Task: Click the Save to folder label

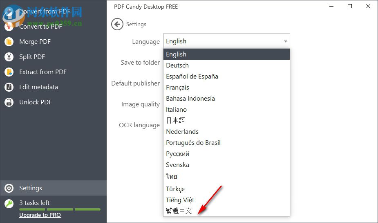Action: [x=140, y=63]
